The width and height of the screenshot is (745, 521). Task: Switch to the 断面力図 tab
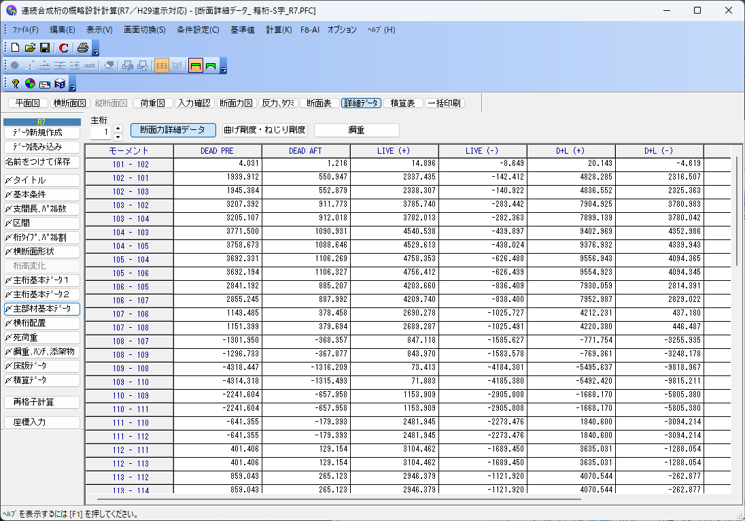236,103
